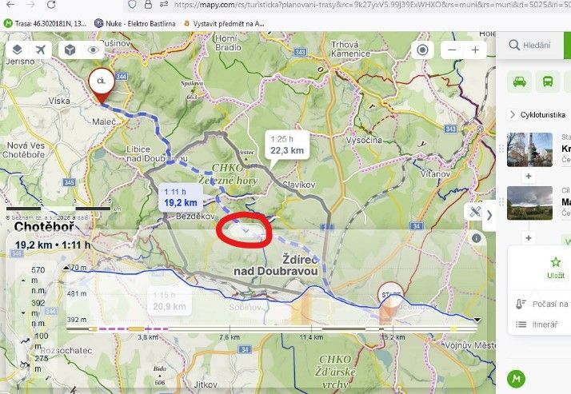Show elevation profile info icon
571x394 pixels.
(x=477, y=238)
